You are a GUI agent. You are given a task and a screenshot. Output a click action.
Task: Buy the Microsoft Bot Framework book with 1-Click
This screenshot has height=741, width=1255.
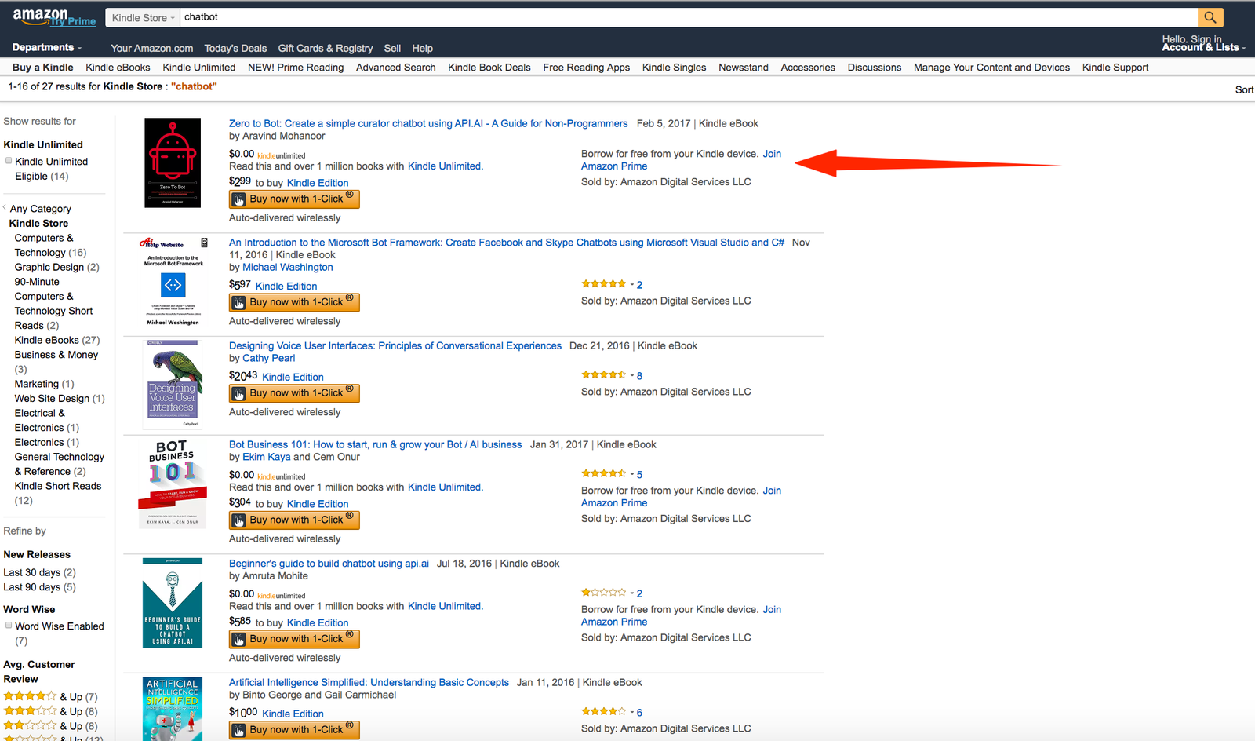coord(294,302)
